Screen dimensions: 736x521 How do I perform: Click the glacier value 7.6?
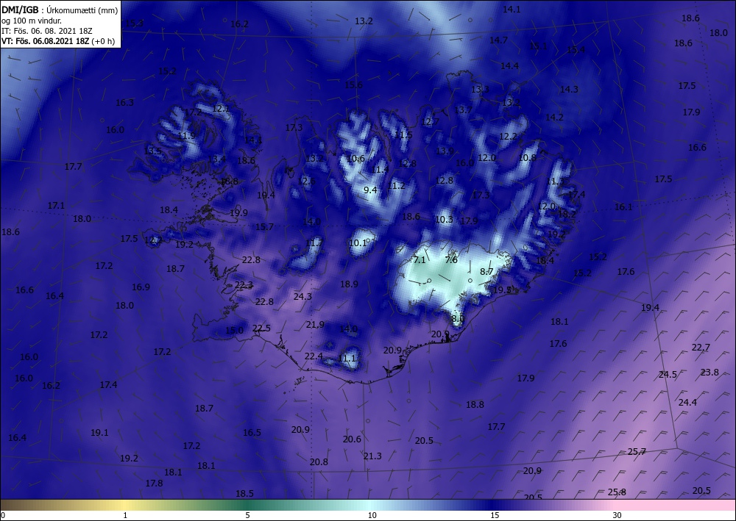click(x=451, y=259)
